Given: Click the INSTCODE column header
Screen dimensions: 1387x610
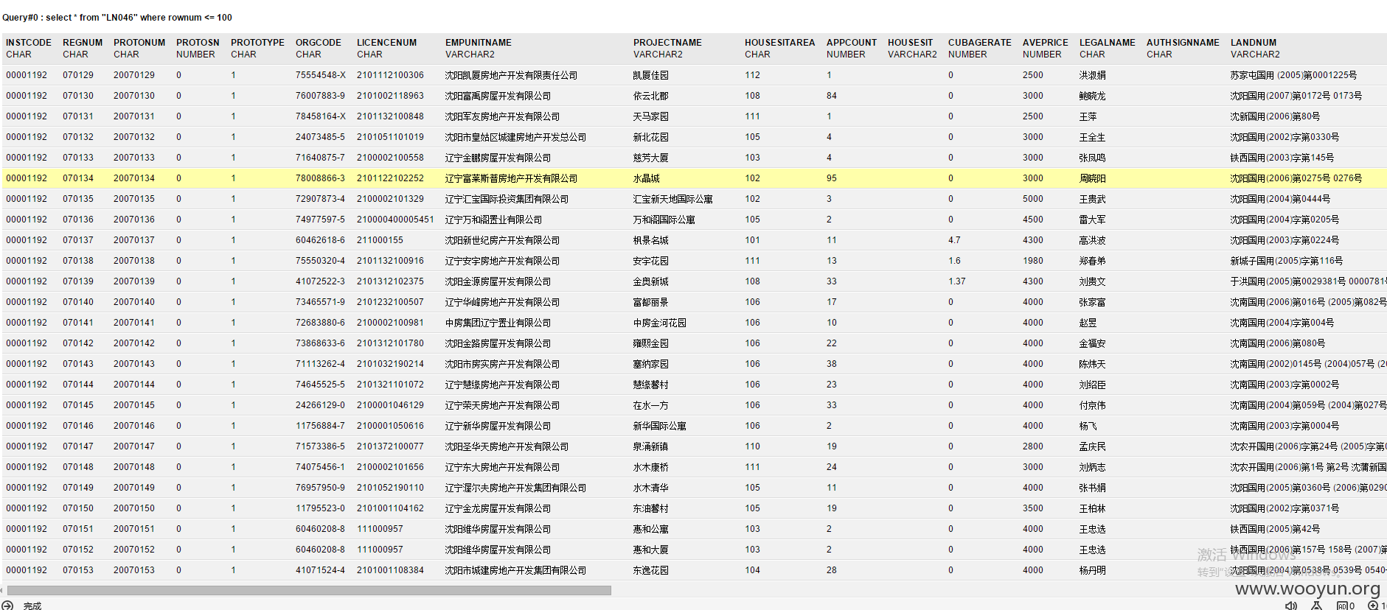Looking at the screenshot, I should (29, 43).
